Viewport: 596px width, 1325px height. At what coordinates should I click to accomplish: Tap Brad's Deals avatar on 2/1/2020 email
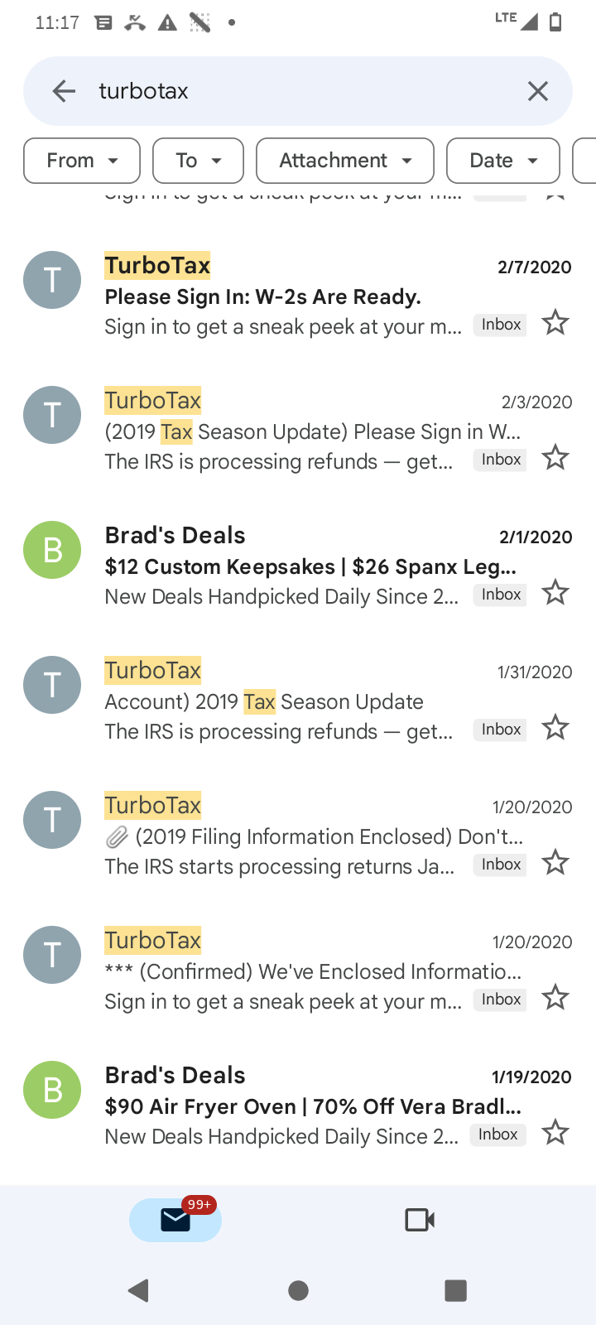[x=52, y=550]
